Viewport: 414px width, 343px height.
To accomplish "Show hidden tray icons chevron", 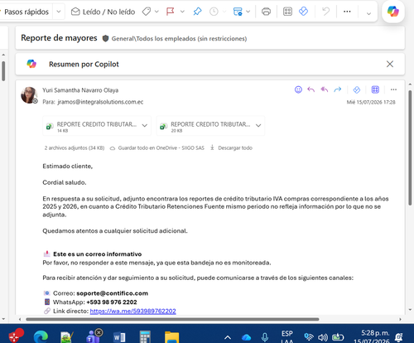I will pos(228,337).
